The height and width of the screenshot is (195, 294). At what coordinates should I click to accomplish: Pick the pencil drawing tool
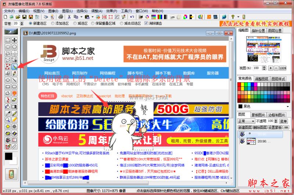[x=14, y=73]
